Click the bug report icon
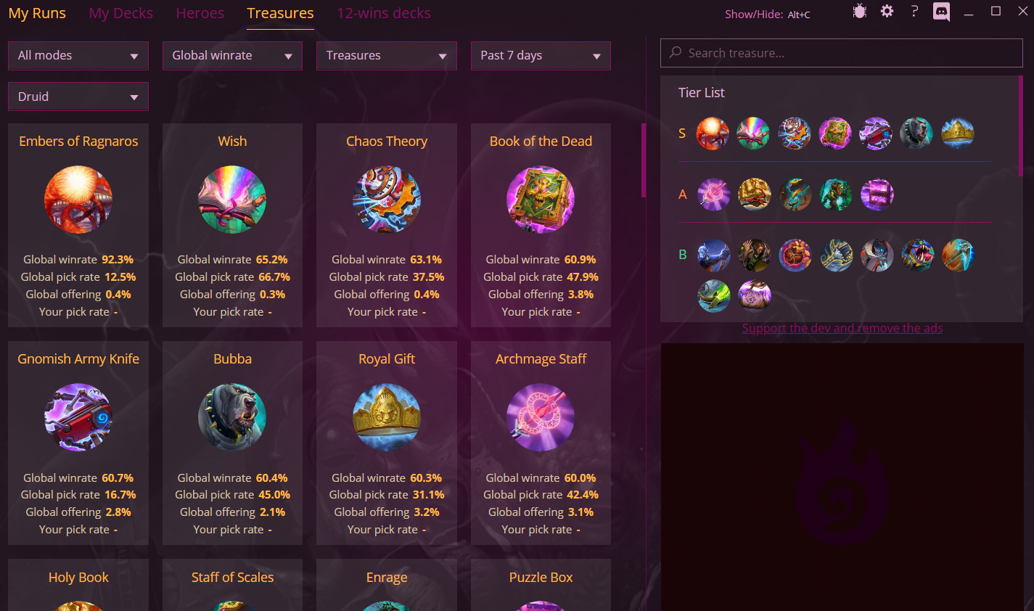The height and width of the screenshot is (611, 1034). 859,12
